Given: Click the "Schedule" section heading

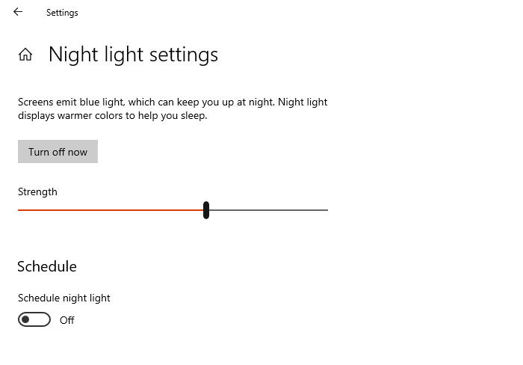Looking at the screenshot, I should click(x=47, y=266).
